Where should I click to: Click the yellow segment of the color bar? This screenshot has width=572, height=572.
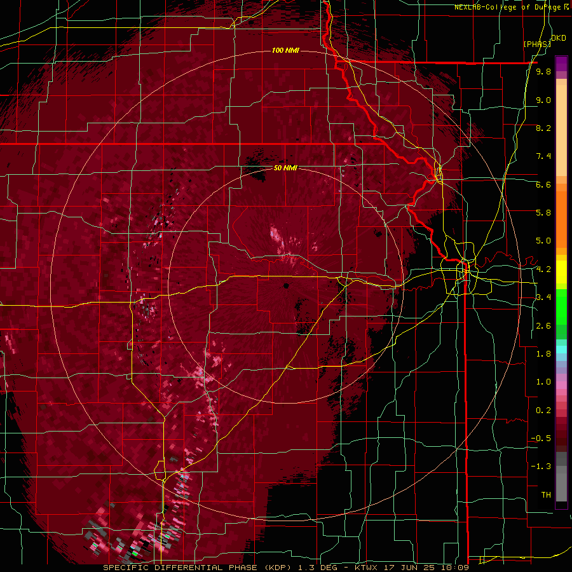point(561,272)
